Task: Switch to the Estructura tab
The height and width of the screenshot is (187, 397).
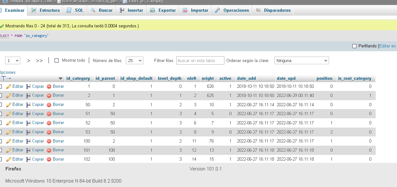Action: click(45, 10)
